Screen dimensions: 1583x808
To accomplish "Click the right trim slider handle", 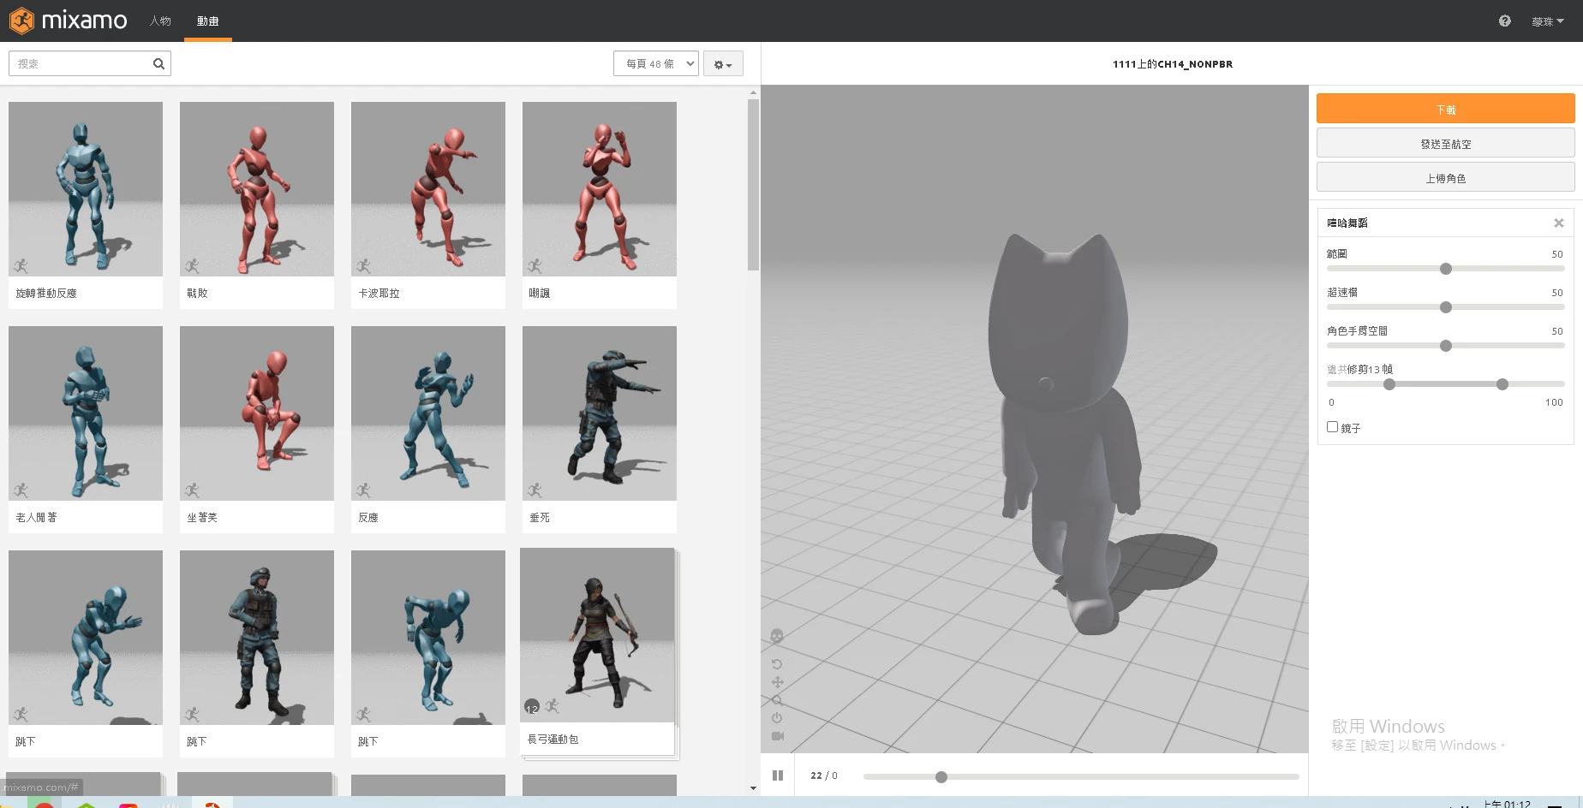I will pyautogui.click(x=1502, y=384).
